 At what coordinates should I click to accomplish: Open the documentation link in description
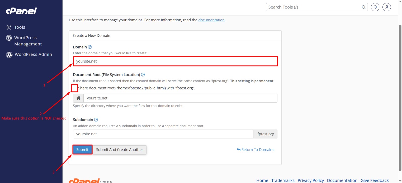[211, 20]
